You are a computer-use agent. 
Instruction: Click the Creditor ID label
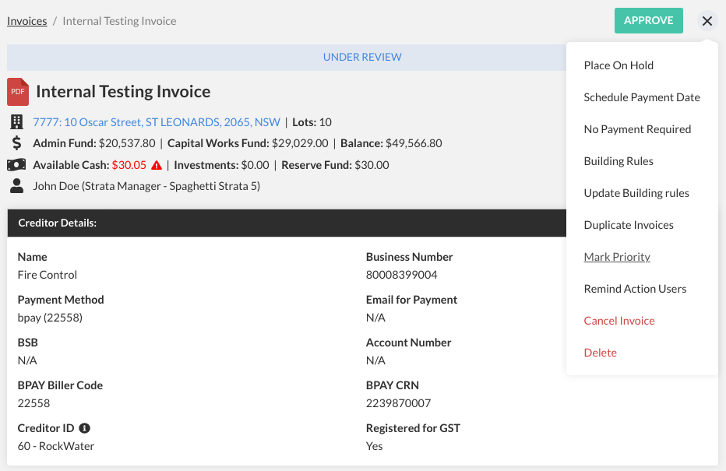click(x=46, y=428)
